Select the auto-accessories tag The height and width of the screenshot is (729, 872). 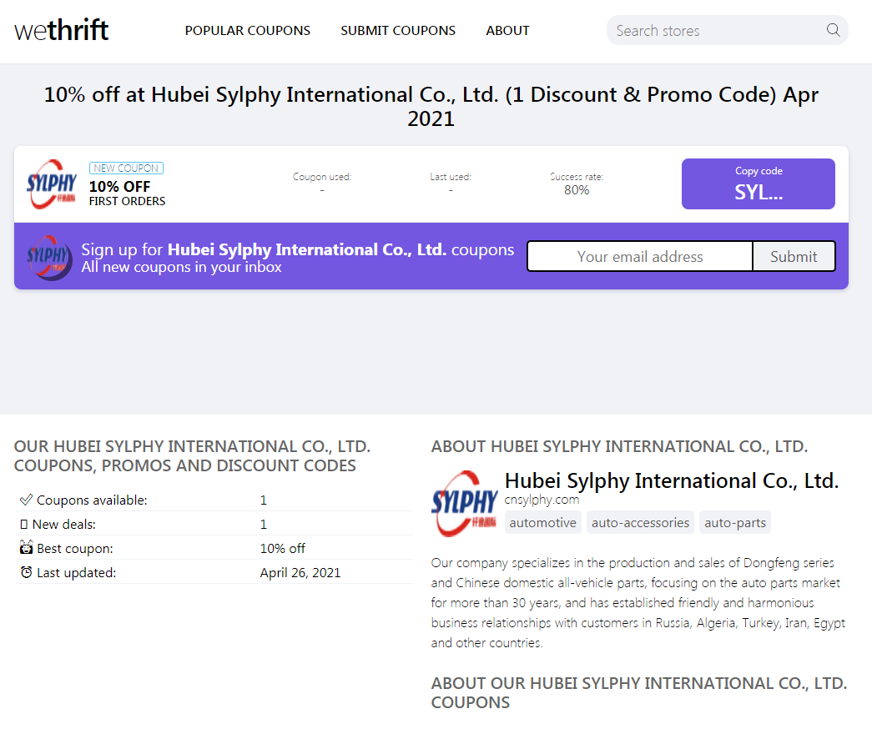point(640,523)
